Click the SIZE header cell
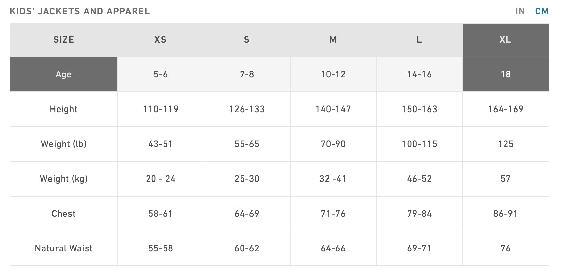This screenshot has width=565, height=275. tap(64, 40)
